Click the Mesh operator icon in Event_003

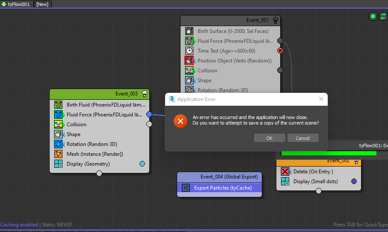(x=59, y=154)
